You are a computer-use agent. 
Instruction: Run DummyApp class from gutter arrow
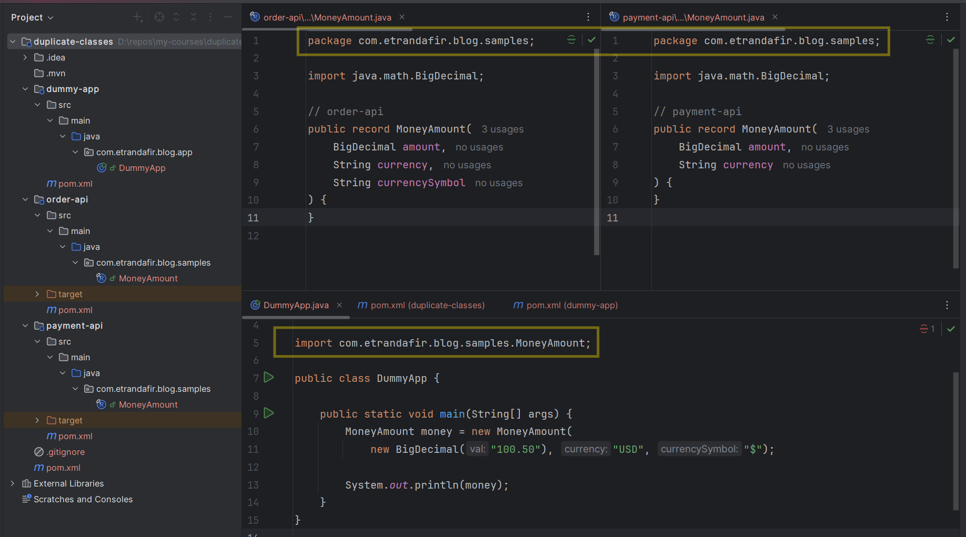click(269, 377)
